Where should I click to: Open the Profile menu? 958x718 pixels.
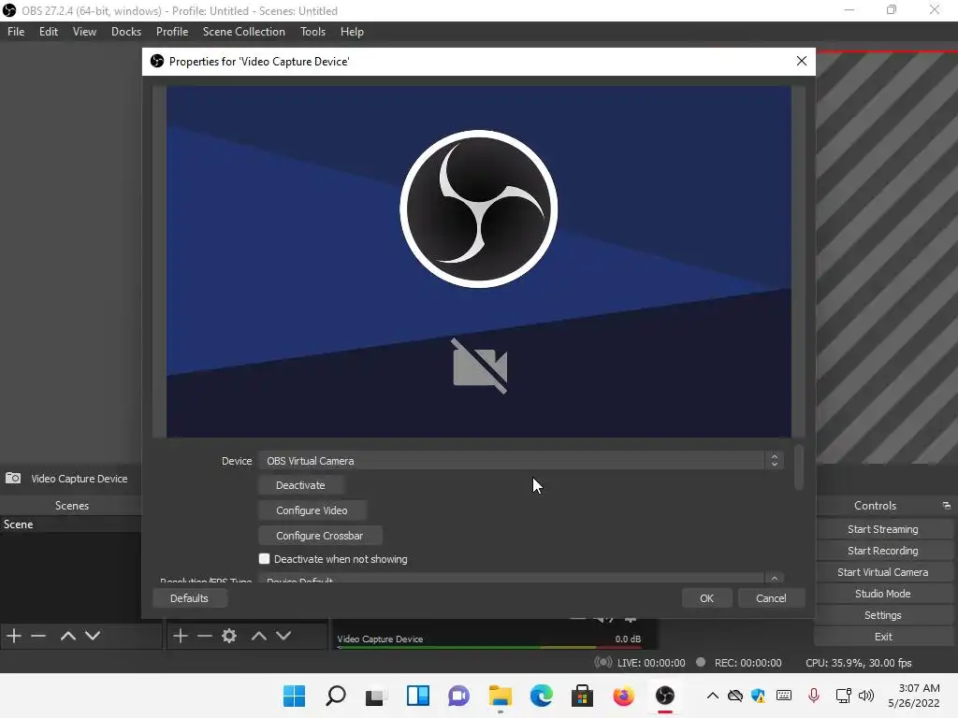[172, 32]
